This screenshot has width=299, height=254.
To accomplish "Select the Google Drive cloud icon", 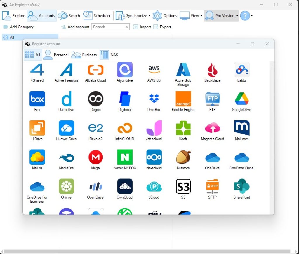I will point(241,99).
